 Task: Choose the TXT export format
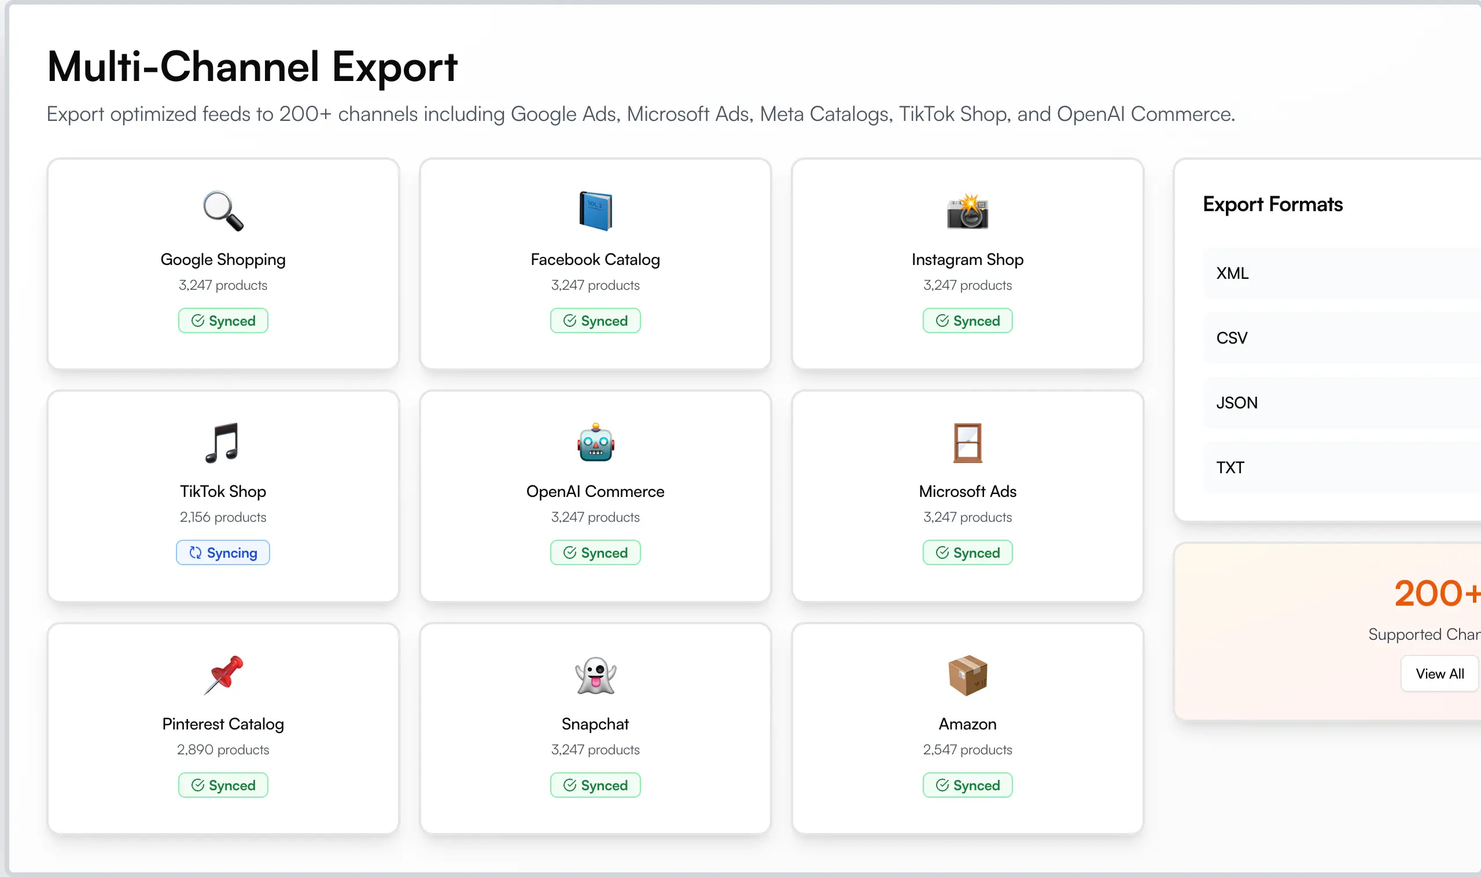pyautogui.click(x=1230, y=467)
